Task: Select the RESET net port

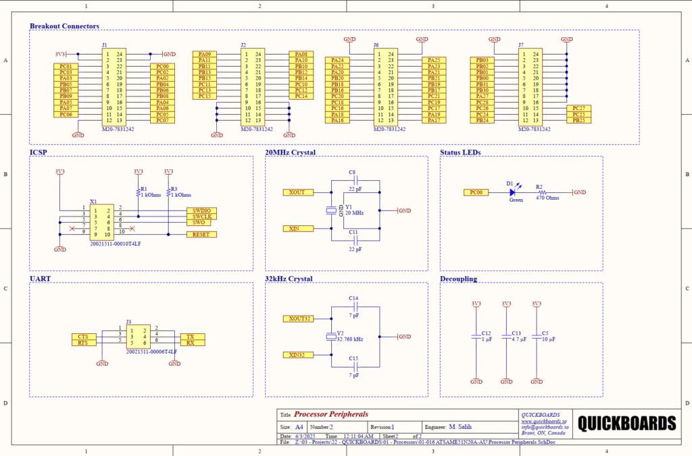Action: click(201, 235)
